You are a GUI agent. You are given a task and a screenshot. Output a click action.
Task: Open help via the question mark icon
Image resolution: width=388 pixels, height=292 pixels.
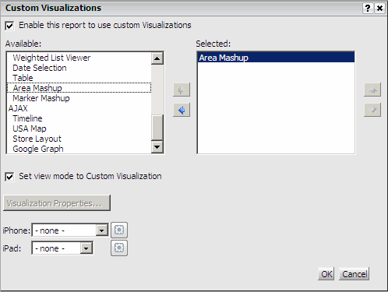click(368, 9)
